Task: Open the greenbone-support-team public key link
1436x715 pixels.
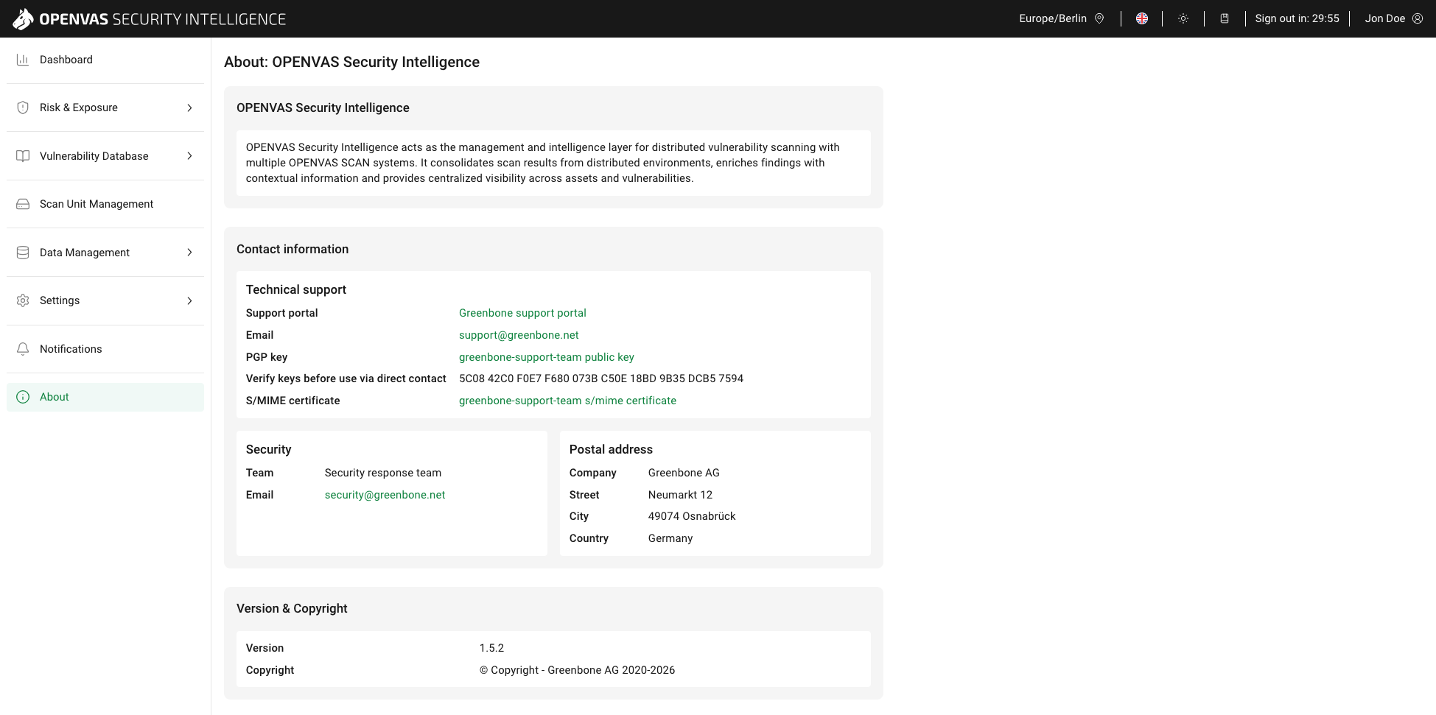Action: (x=547, y=357)
